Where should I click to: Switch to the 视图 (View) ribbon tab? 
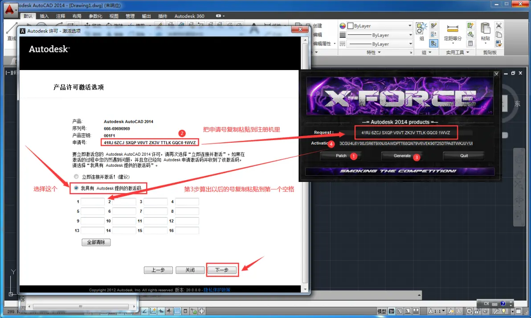pos(114,16)
